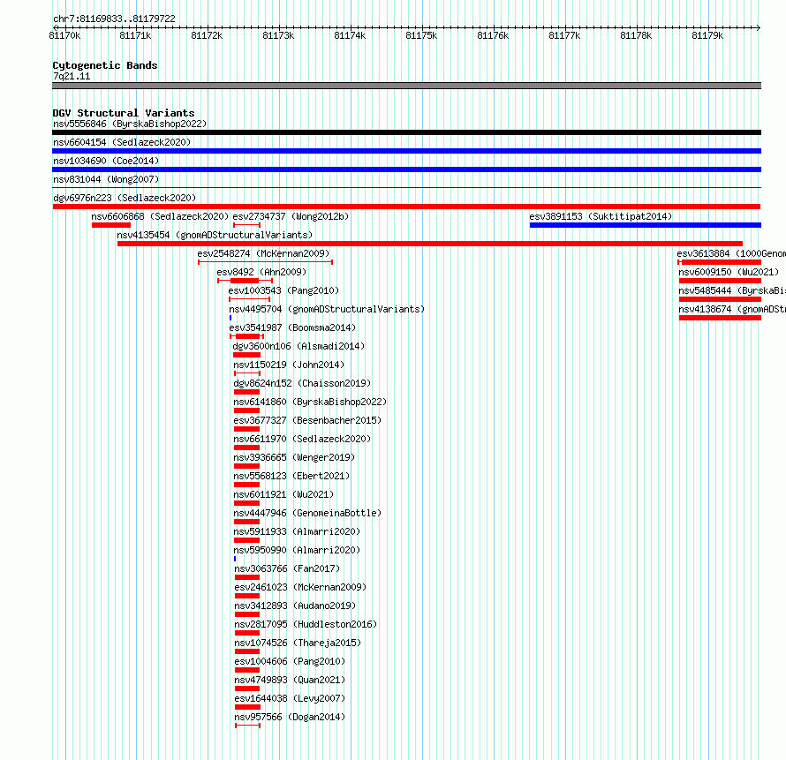Open nsv4495704 (gnomADStructuralVariants) label
Image resolution: width=786 pixels, height=760 pixels.
[327, 309]
